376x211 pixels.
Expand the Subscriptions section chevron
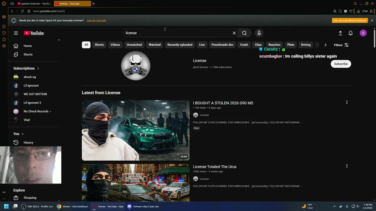[x=38, y=68]
